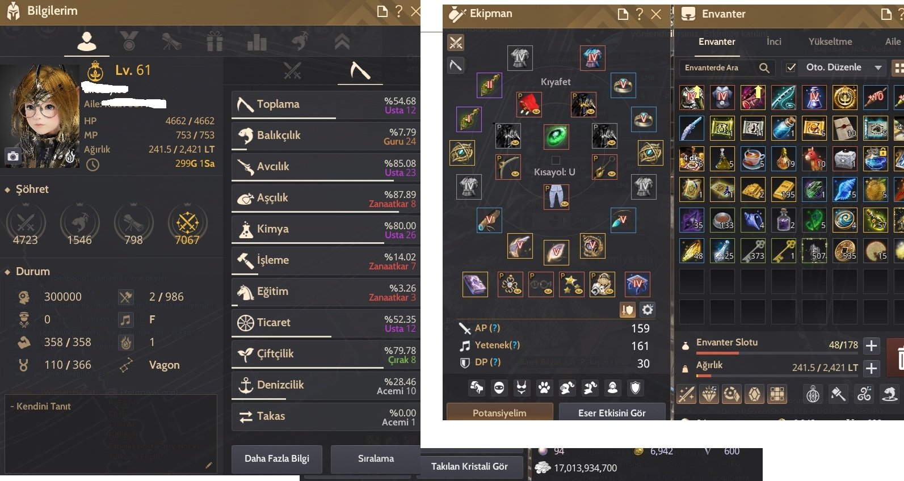
Task: Expand Envanter Slotu with the plus button
Action: 871,345
